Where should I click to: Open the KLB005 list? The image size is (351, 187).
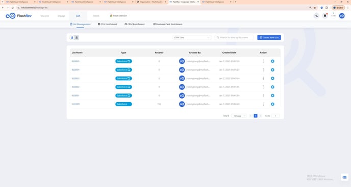(76, 61)
